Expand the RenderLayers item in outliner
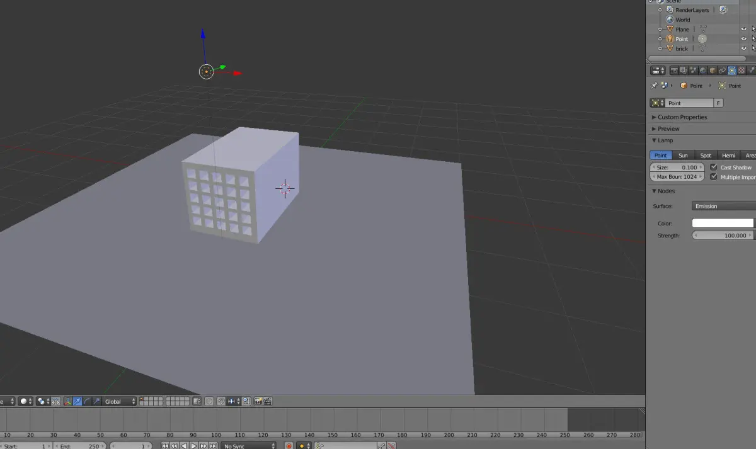Viewport: 756px width, 449px height. pos(660,10)
